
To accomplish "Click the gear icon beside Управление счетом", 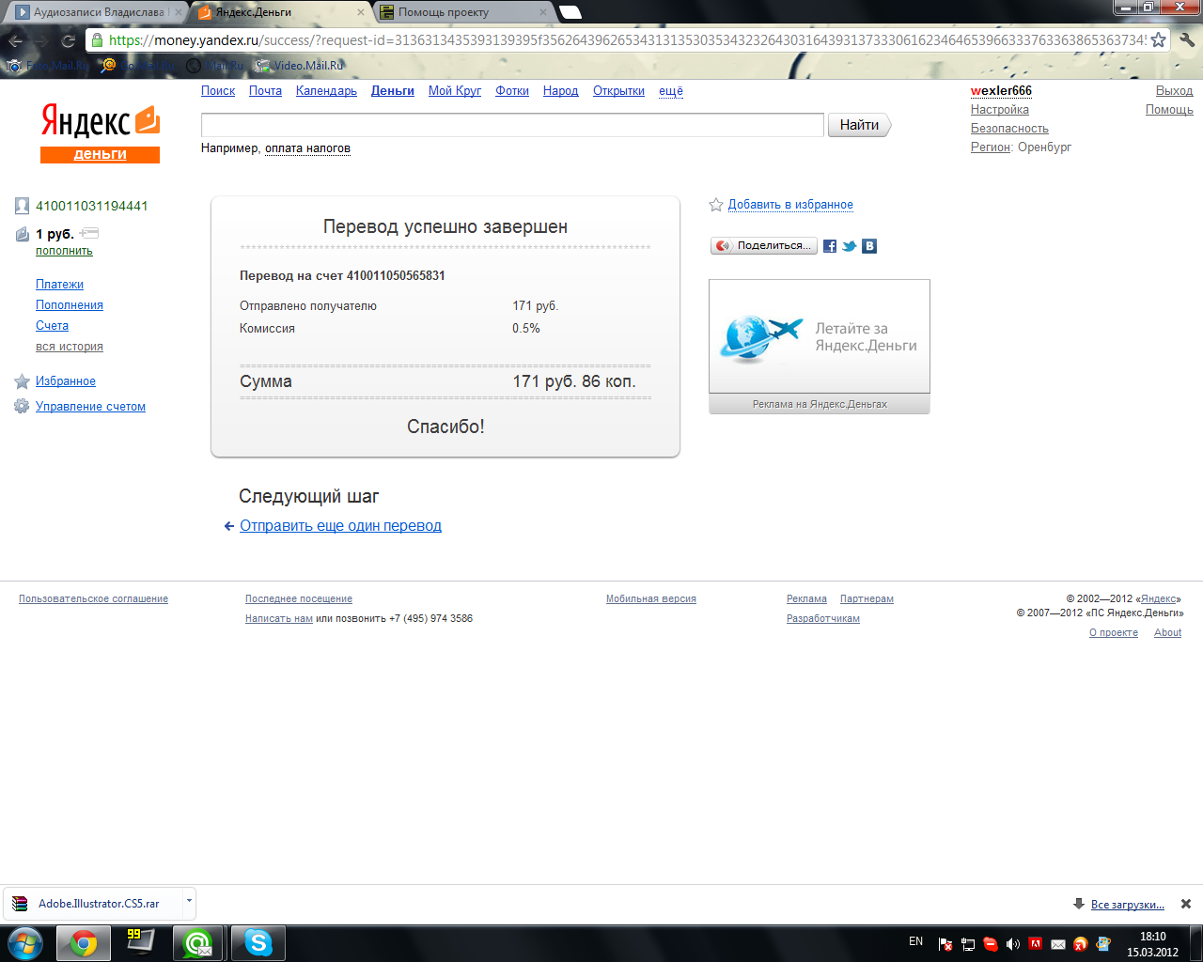I will [22, 406].
